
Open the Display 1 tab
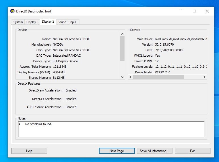[x=32, y=22]
